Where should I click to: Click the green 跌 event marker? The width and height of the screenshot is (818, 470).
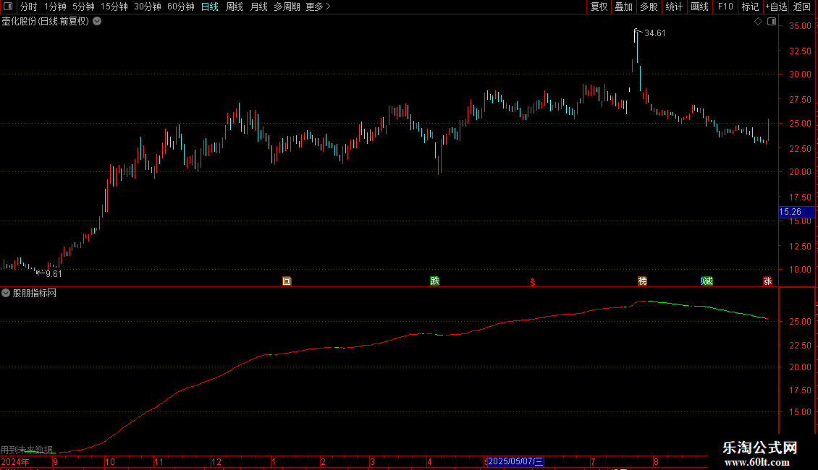click(434, 281)
